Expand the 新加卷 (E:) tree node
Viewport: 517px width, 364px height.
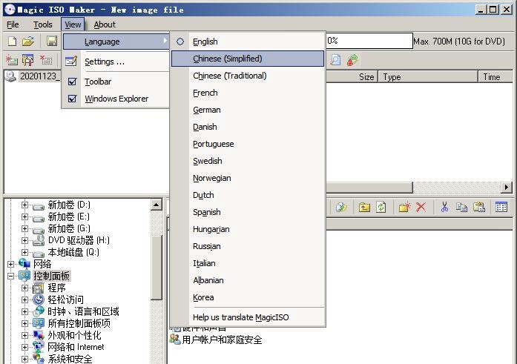click(24, 216)
